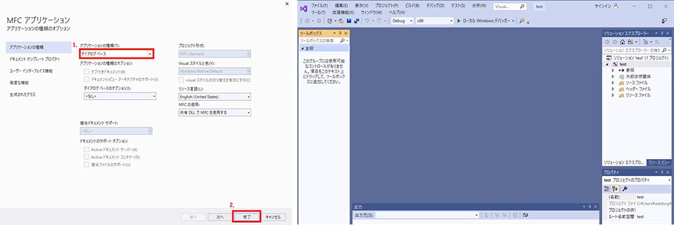
Task: Click the Save All toolbar icon
Action: point(357,21)
